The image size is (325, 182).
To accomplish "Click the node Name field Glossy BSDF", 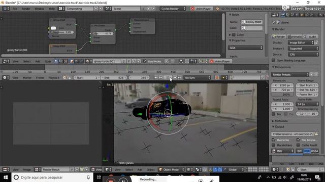I will [252, 22].
